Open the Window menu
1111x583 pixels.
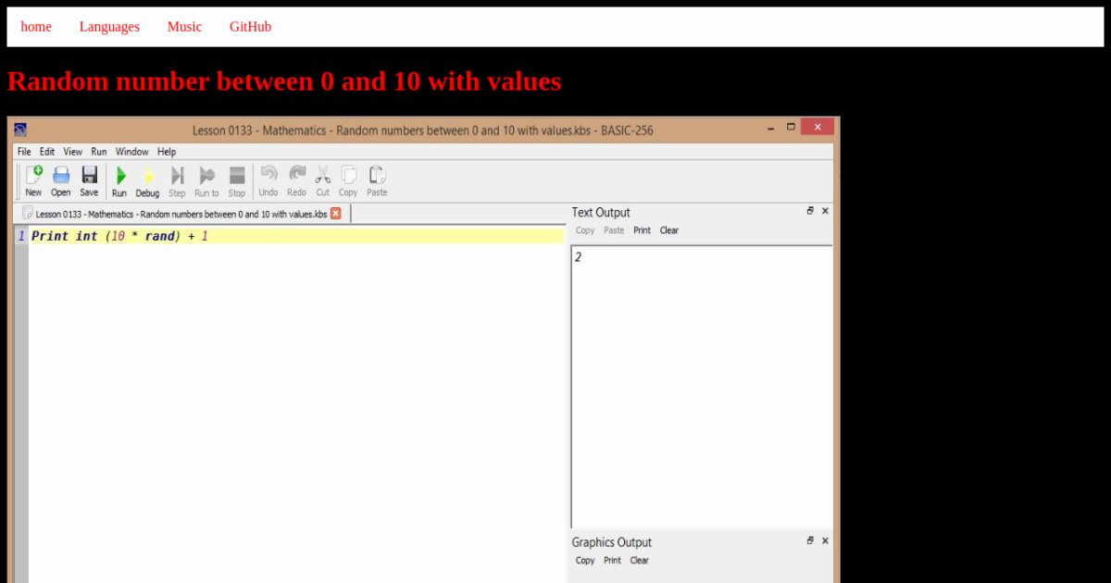[x=131, y=152]
